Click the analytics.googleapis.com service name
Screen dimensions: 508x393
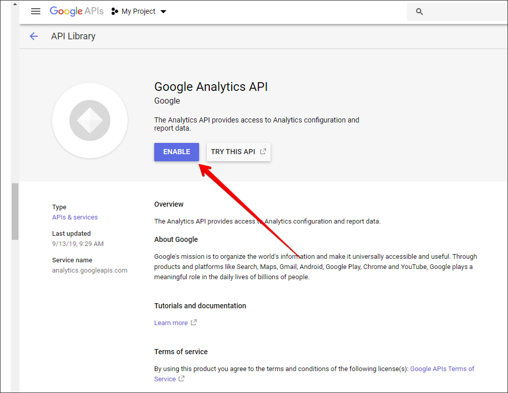tap(90, 270)
